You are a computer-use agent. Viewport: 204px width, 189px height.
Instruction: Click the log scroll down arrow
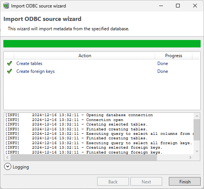197,151
